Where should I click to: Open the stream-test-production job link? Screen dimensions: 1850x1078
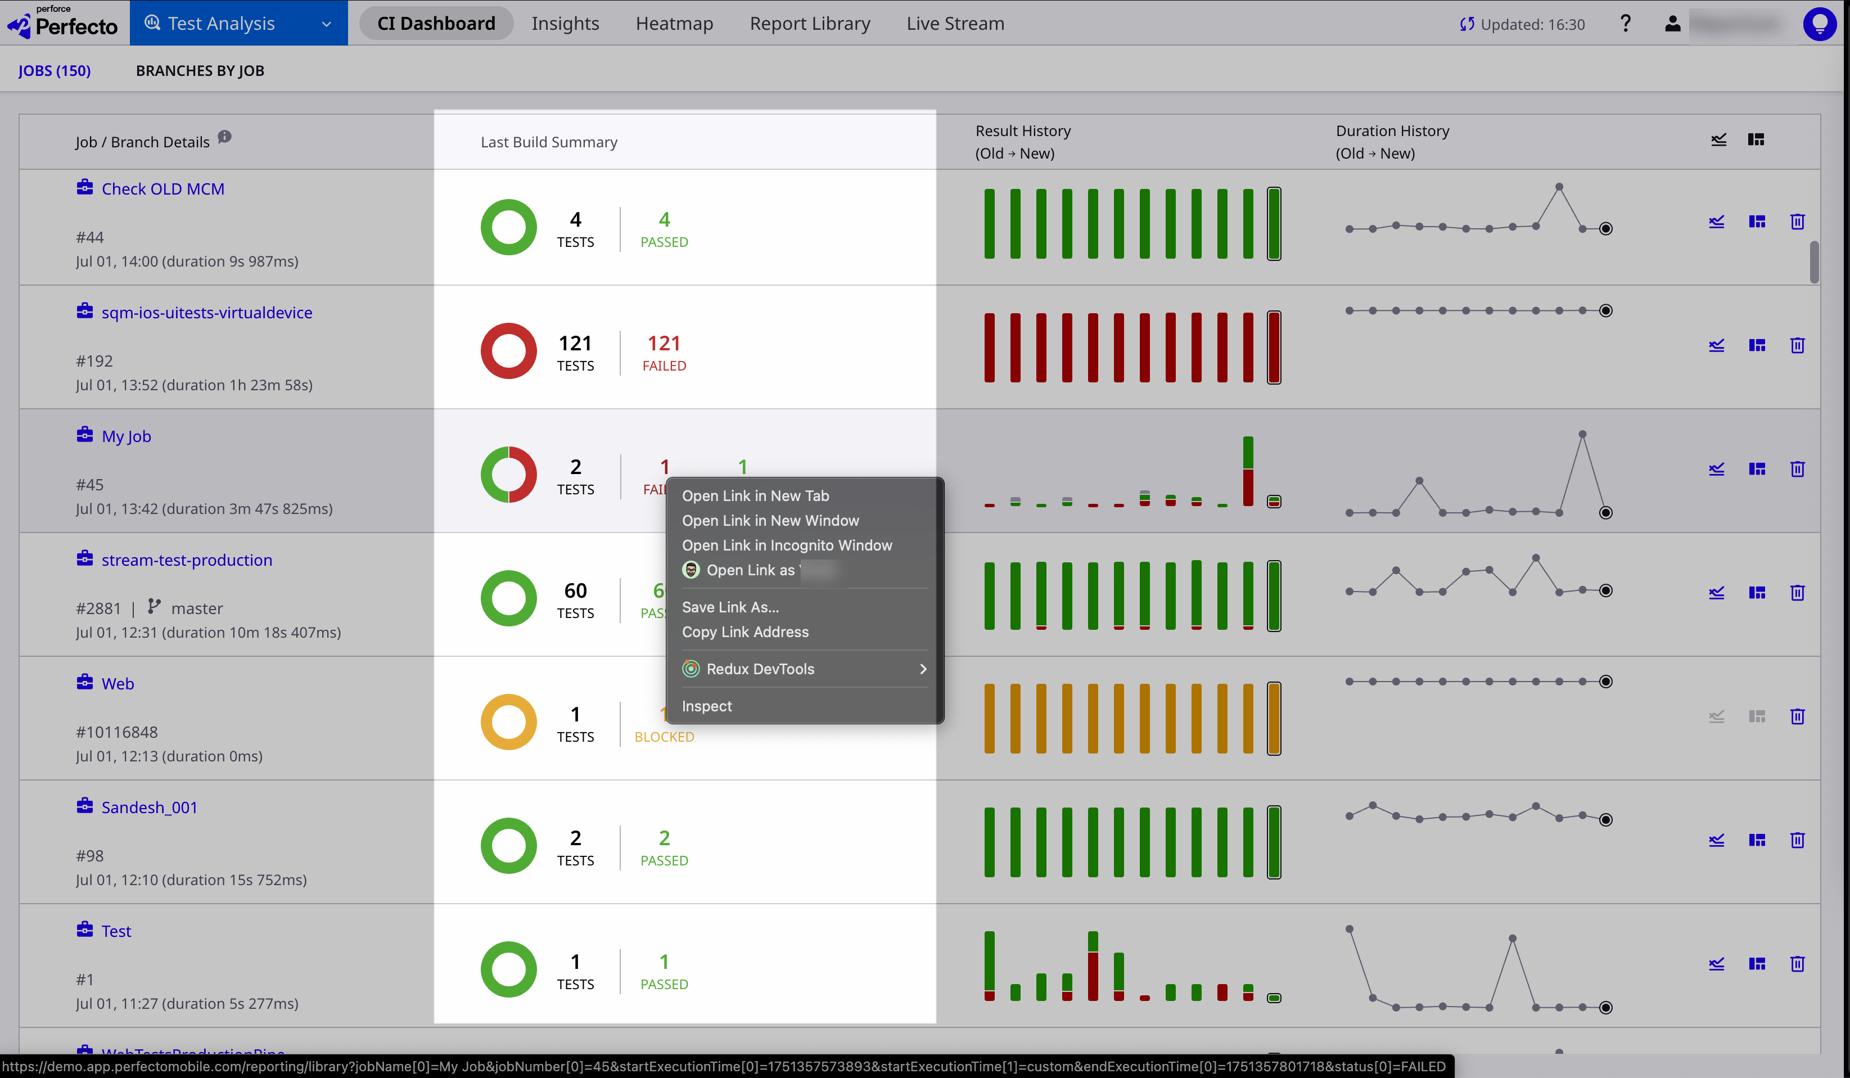click(187, 560)
